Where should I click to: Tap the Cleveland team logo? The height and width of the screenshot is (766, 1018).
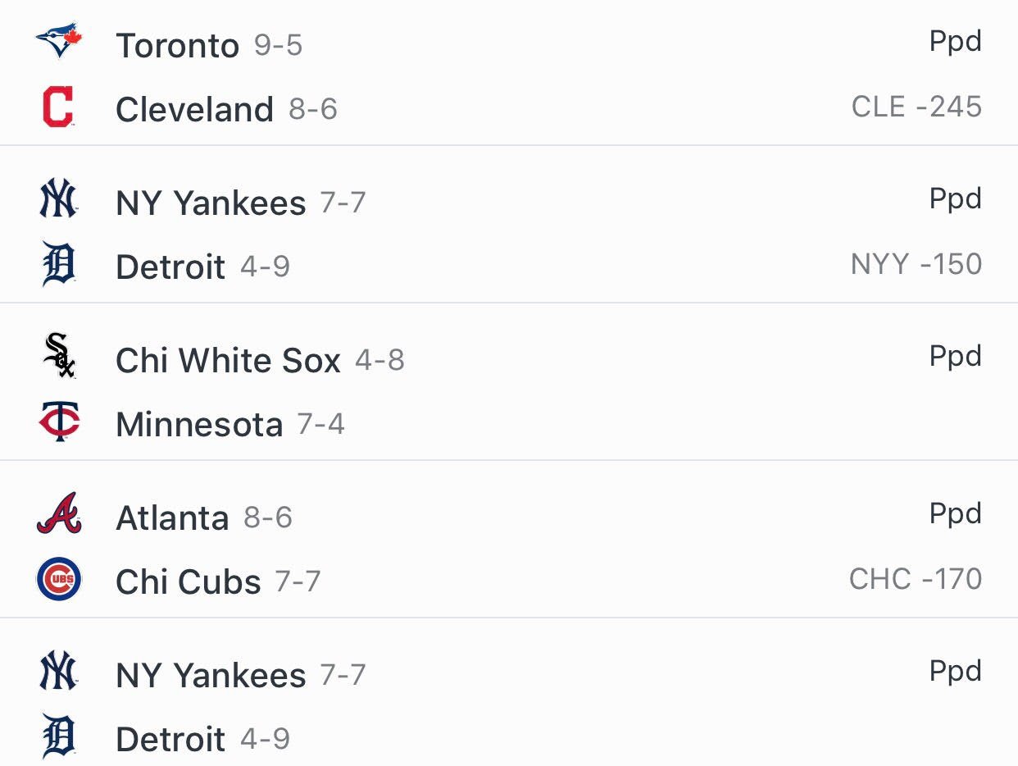(59, 107)
